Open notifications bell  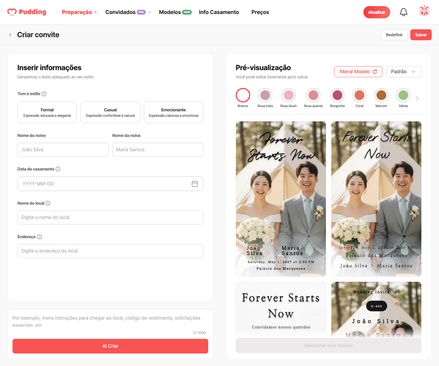click(x=404, y=12)
